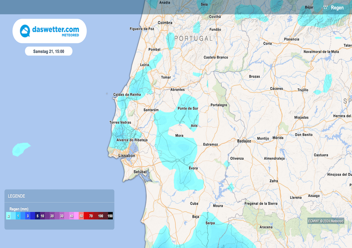Click the rain drops icon beside Regen
Image resolution: width=352 pixels, height=248 pixels.
[325, 7]
